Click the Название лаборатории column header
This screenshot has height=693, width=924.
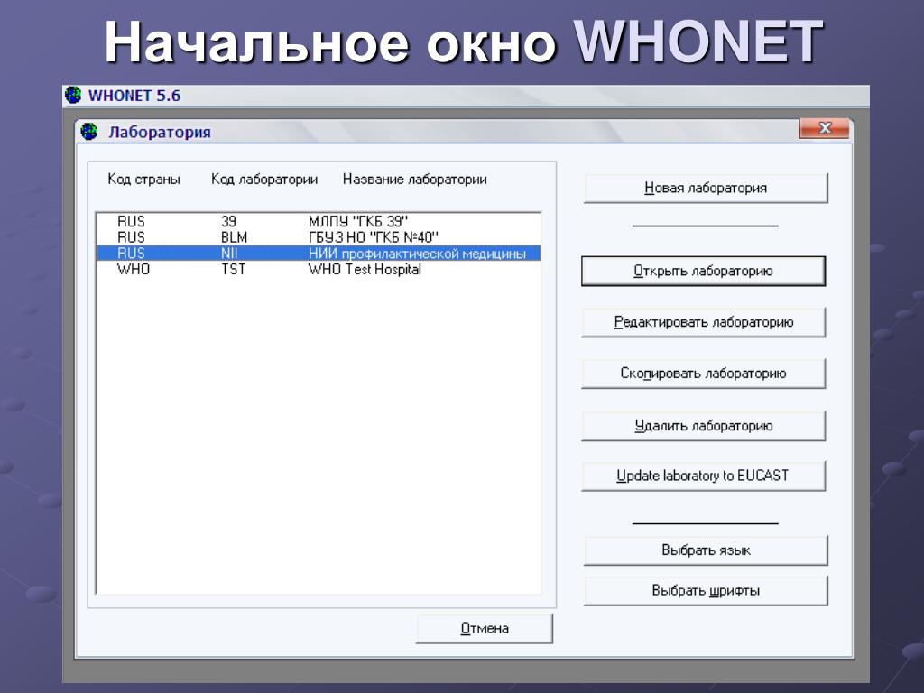(x=415, y=180)
